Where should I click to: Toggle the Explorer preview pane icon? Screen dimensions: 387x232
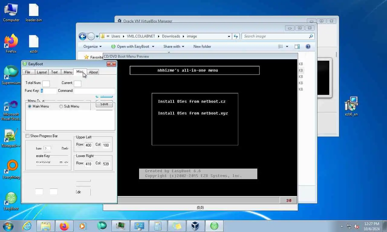[x=297, y=47]
